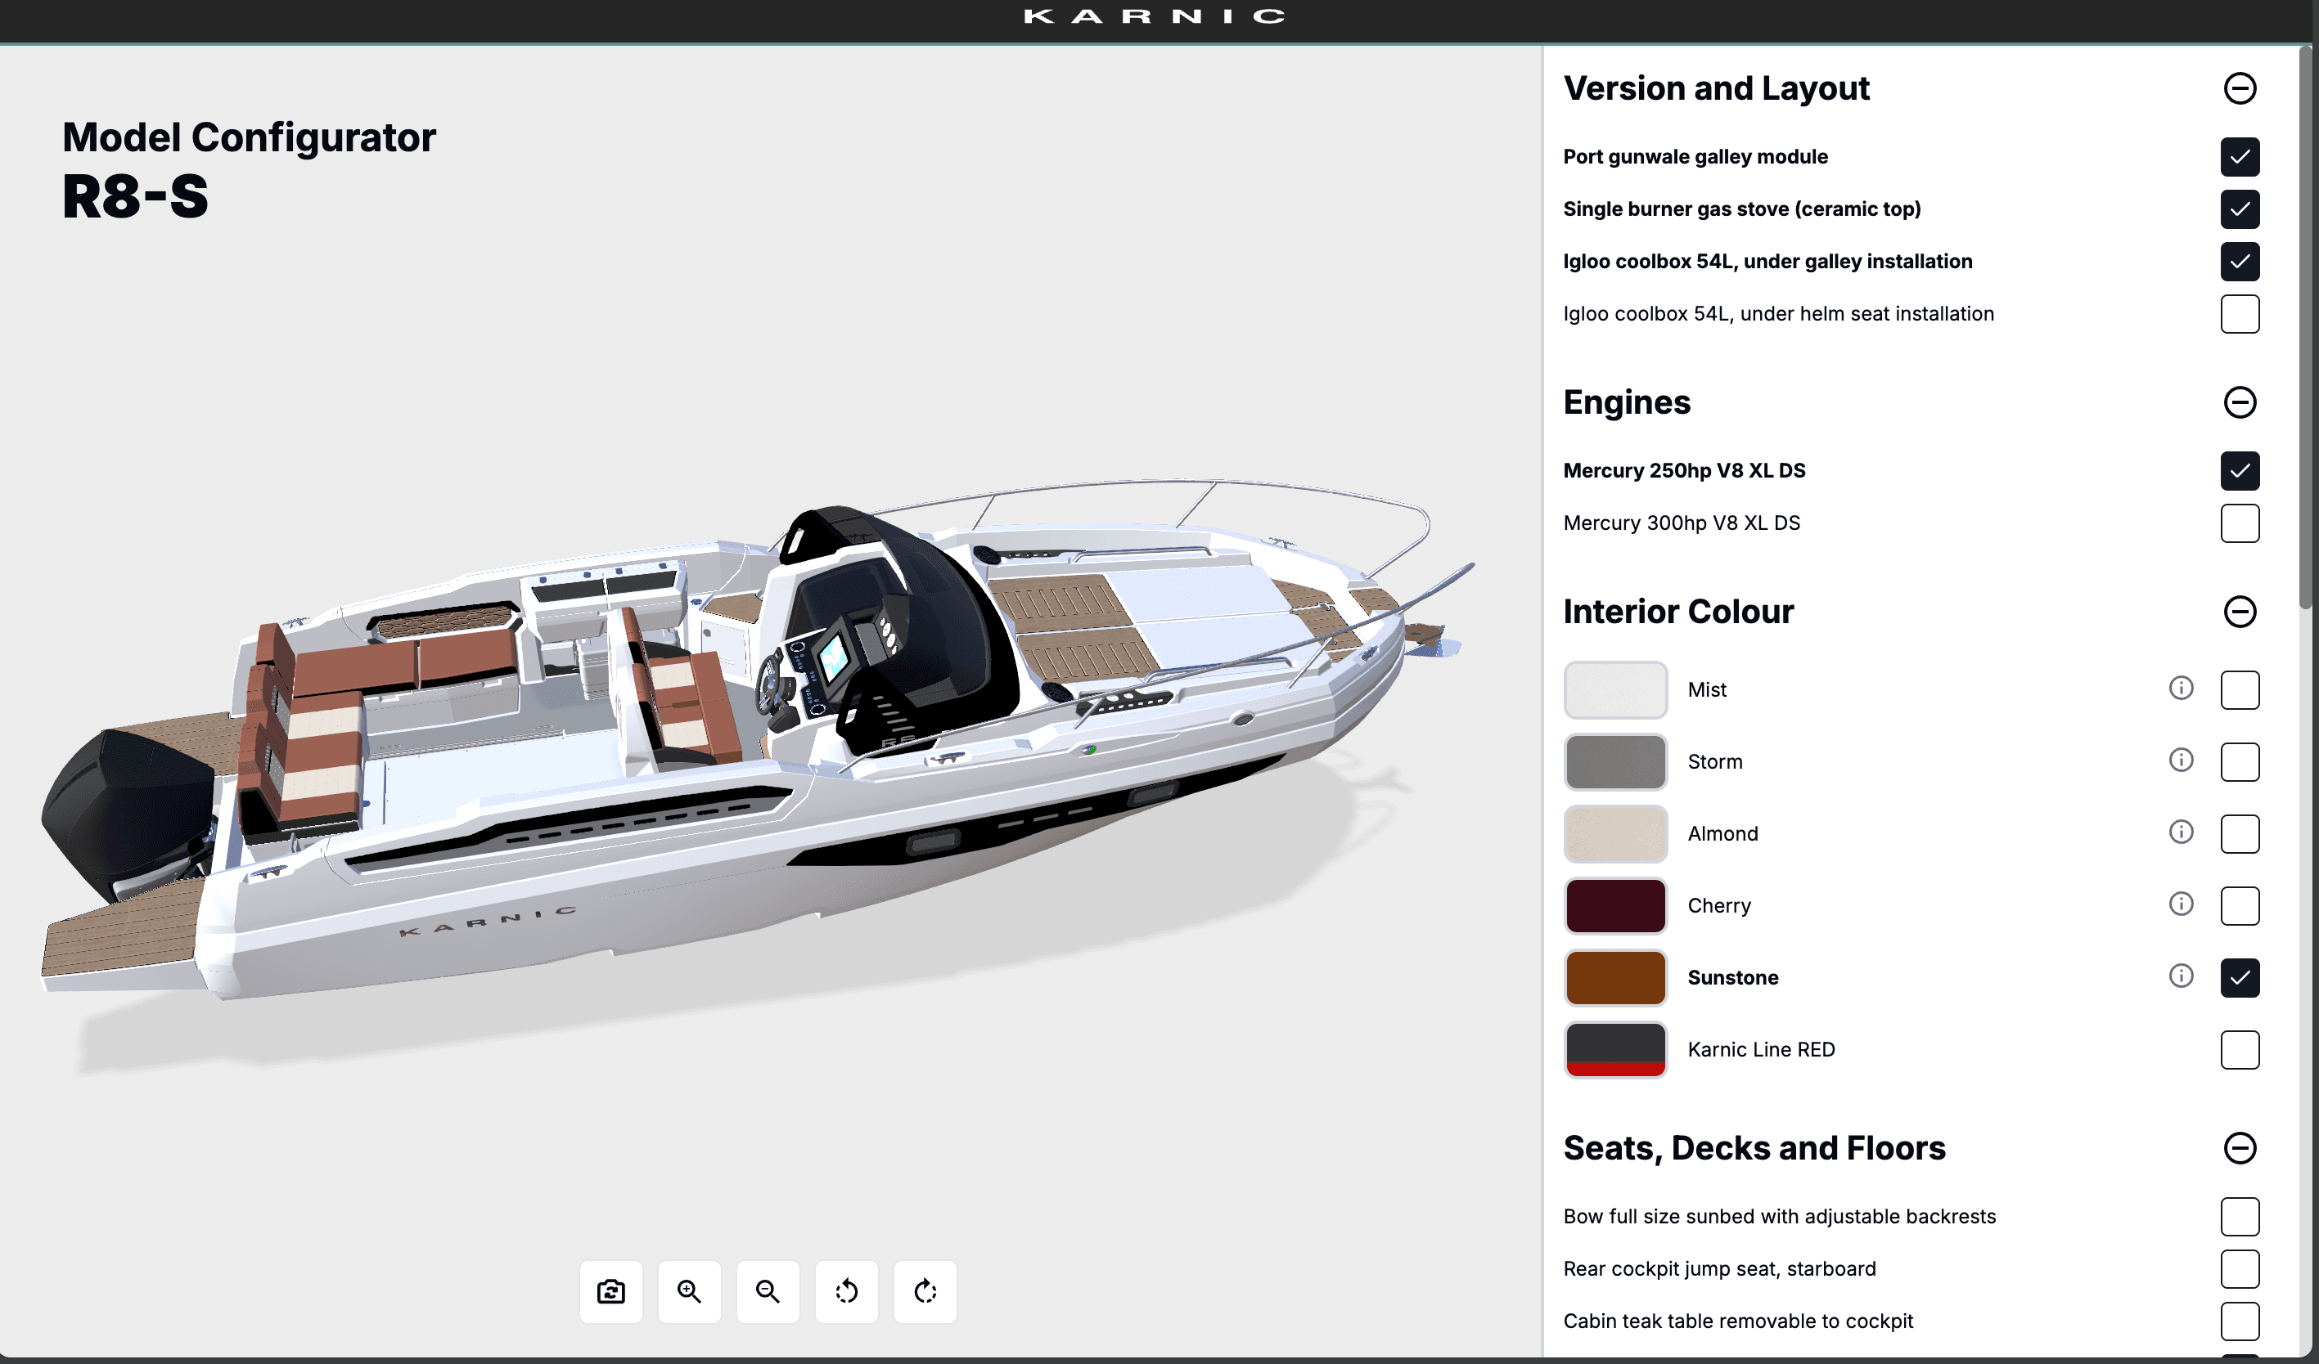The image size is (2319, 1364).
Task: Select the Mercury 300hp V8 XL DS engine
Action: [2240, 523]
